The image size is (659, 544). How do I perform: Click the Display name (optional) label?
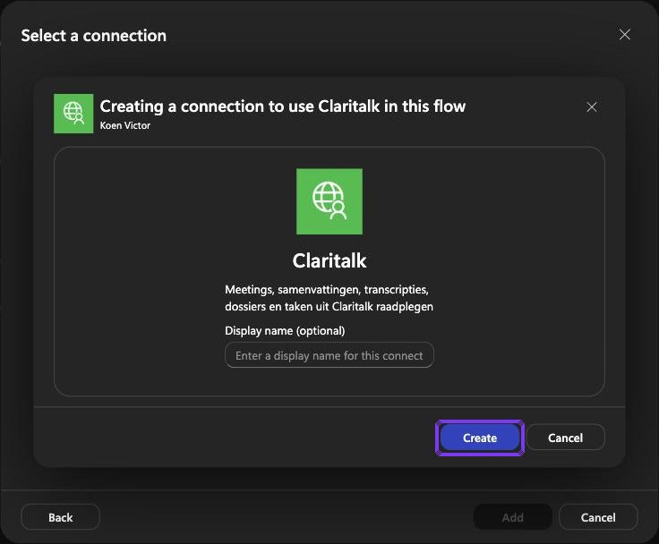(x=285, y=331)
